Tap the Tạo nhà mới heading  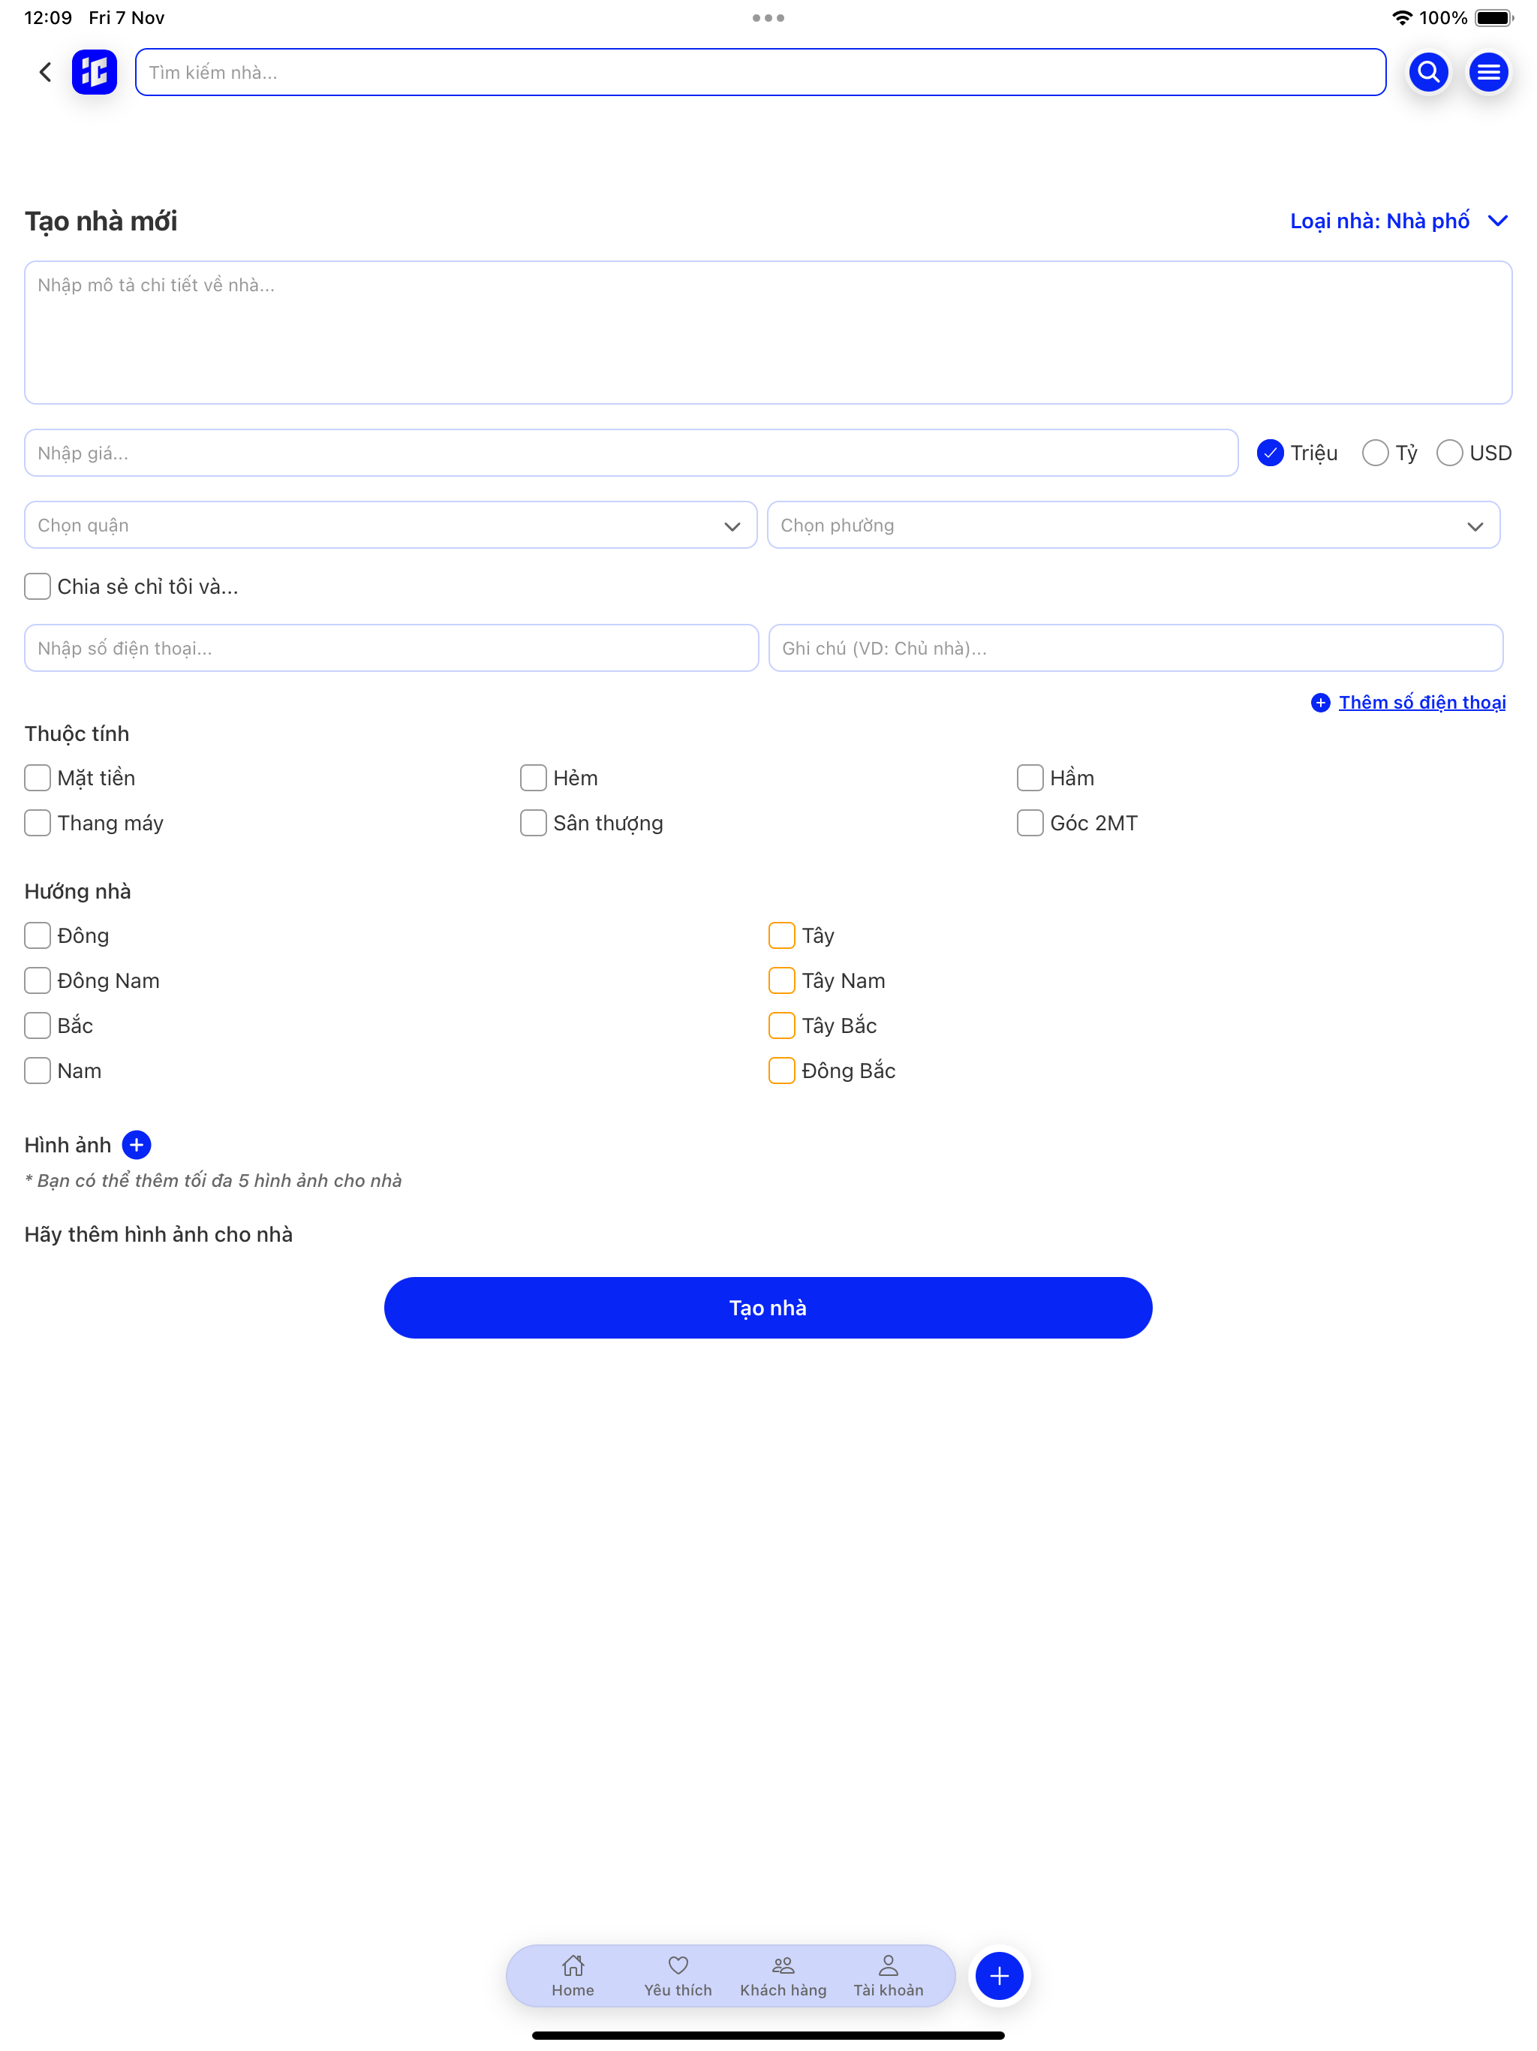pos(100,221)
